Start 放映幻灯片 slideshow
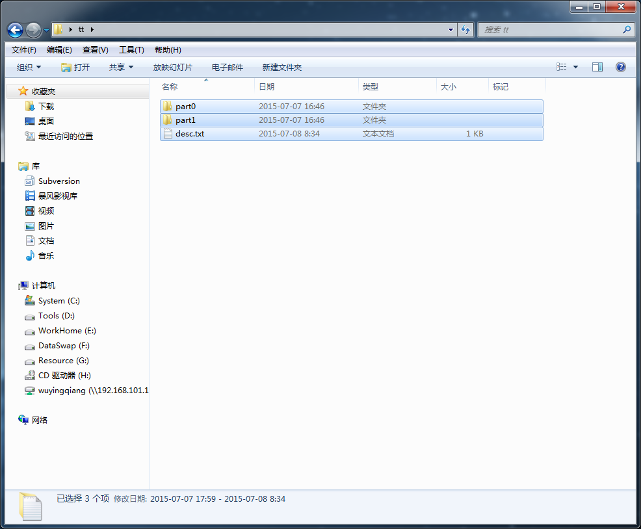 click(x=172, y=68)
